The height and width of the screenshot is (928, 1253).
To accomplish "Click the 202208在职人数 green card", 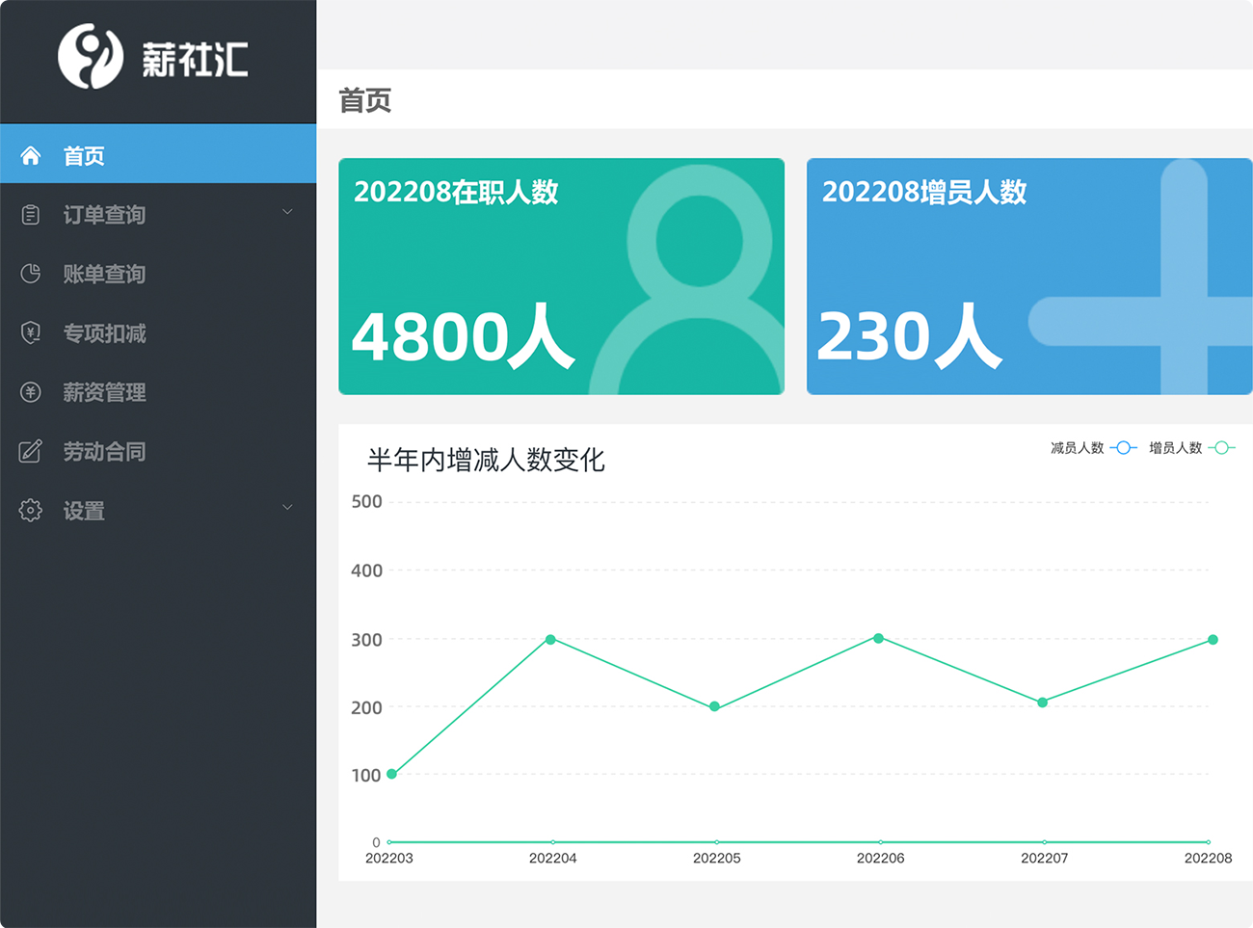I will [561, 277].
